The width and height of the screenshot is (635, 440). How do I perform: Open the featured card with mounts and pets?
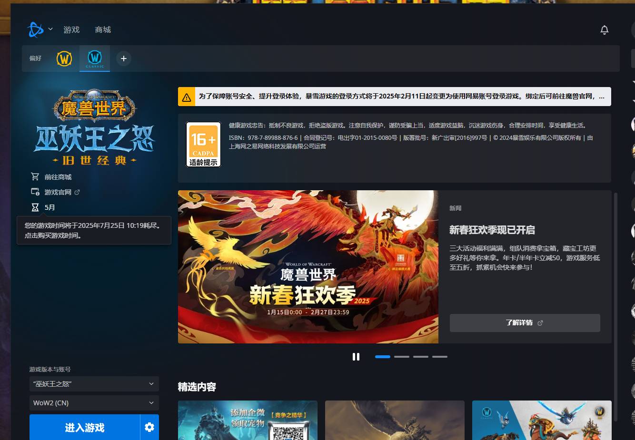pyautogui.click(x=542, y=420)
